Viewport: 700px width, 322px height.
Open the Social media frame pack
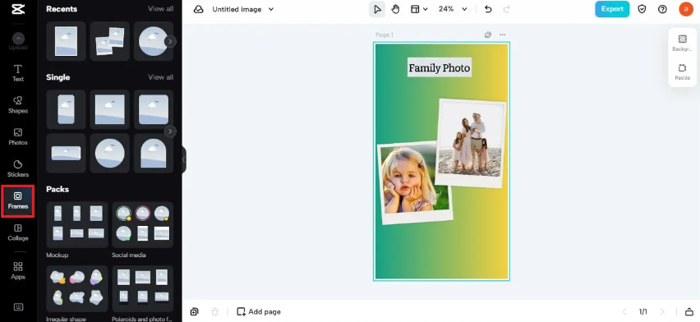pos(142,224)
